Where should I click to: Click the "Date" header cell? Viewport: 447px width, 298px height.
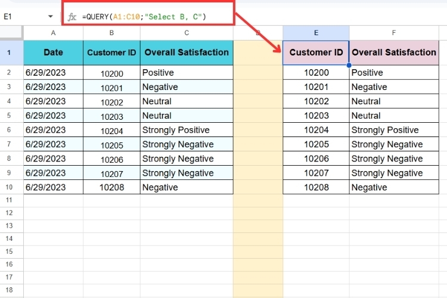(x=53, y=52)
